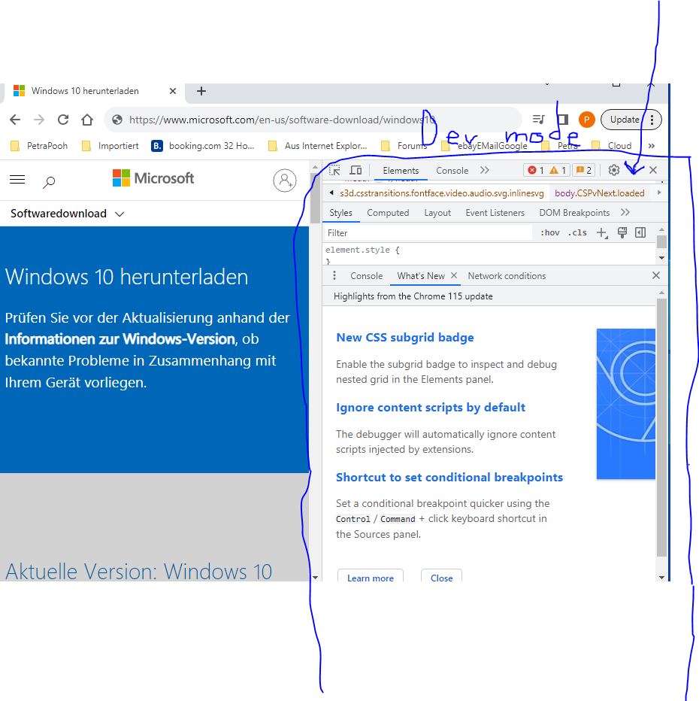Open Ignore content scripts by default link

point(431,407)
